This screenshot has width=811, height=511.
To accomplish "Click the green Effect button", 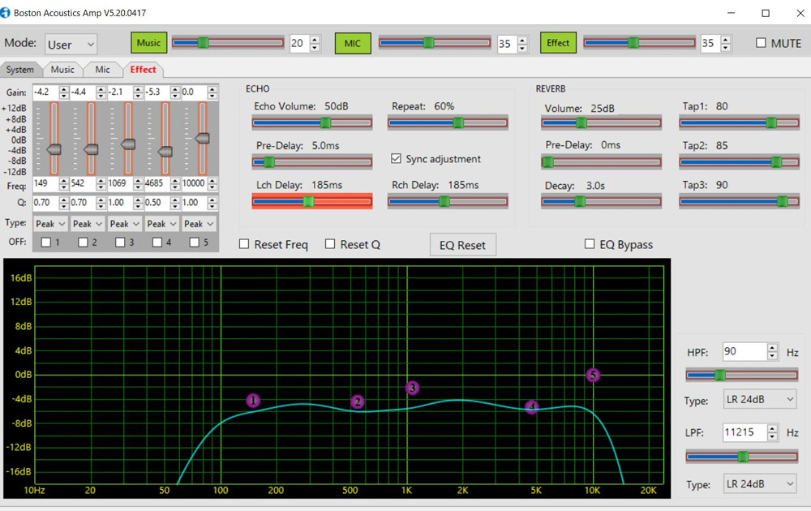I will 558,43.
